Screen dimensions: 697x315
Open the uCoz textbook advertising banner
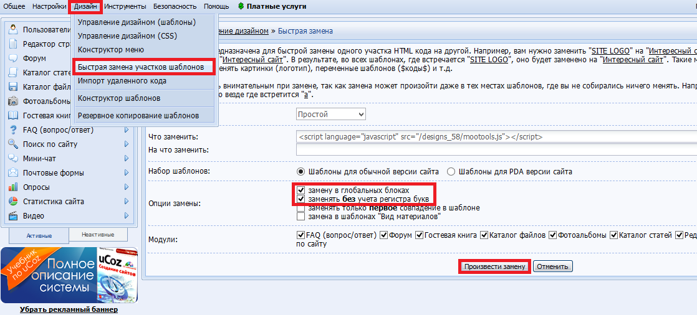69,275
